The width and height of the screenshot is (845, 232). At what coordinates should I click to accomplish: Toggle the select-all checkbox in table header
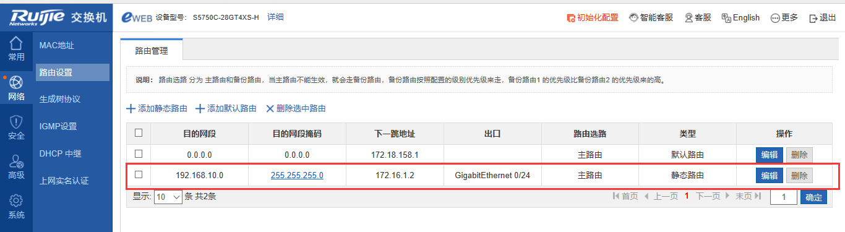tap(139, 132)
